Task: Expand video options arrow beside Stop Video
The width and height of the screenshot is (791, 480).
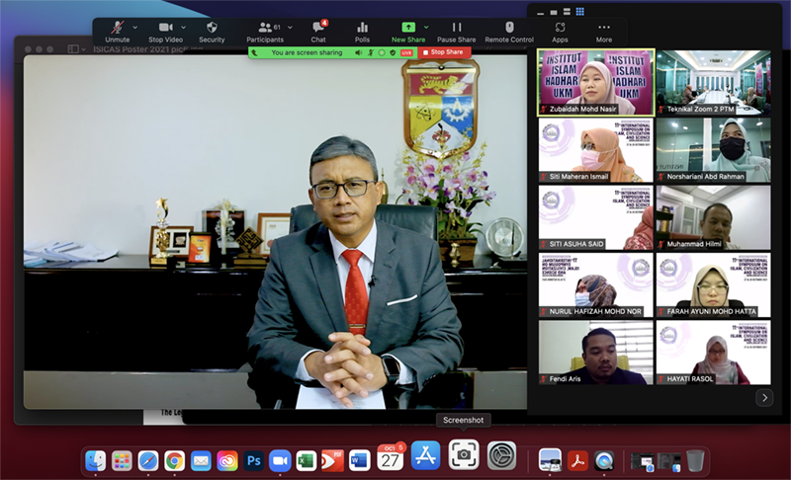Action: click(x=184, y=27)
